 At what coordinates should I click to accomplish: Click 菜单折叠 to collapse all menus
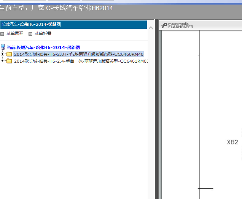(x=43, y=33)
